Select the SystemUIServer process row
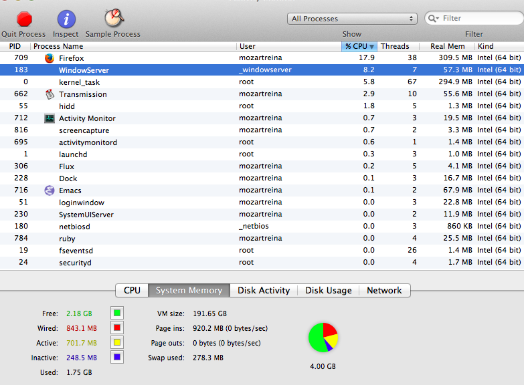This screenshot has height=385, width=524. click(262, 214)
